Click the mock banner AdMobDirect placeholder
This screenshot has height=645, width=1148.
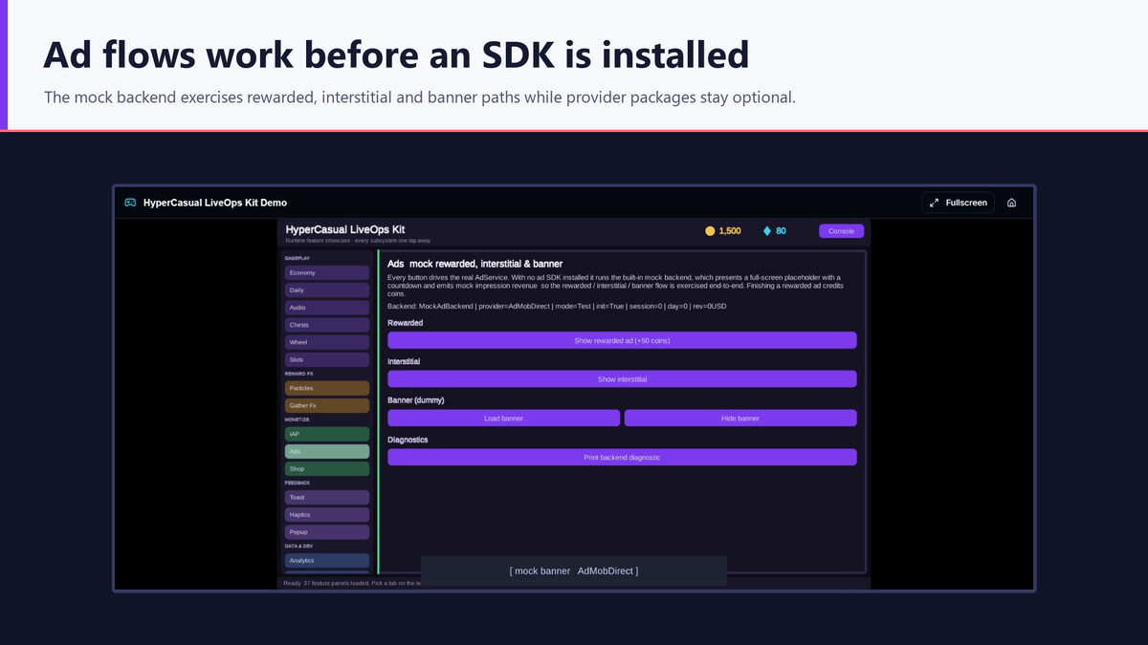(574, 570)
